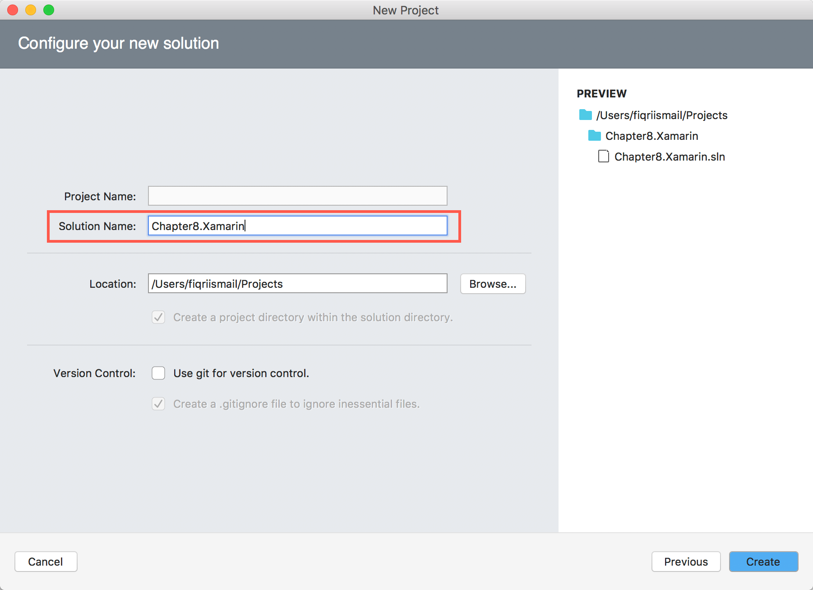Toggle create project directory checkbox
Image resolution: width=813 pixels, height=590 pixels.
pos(158,317)
